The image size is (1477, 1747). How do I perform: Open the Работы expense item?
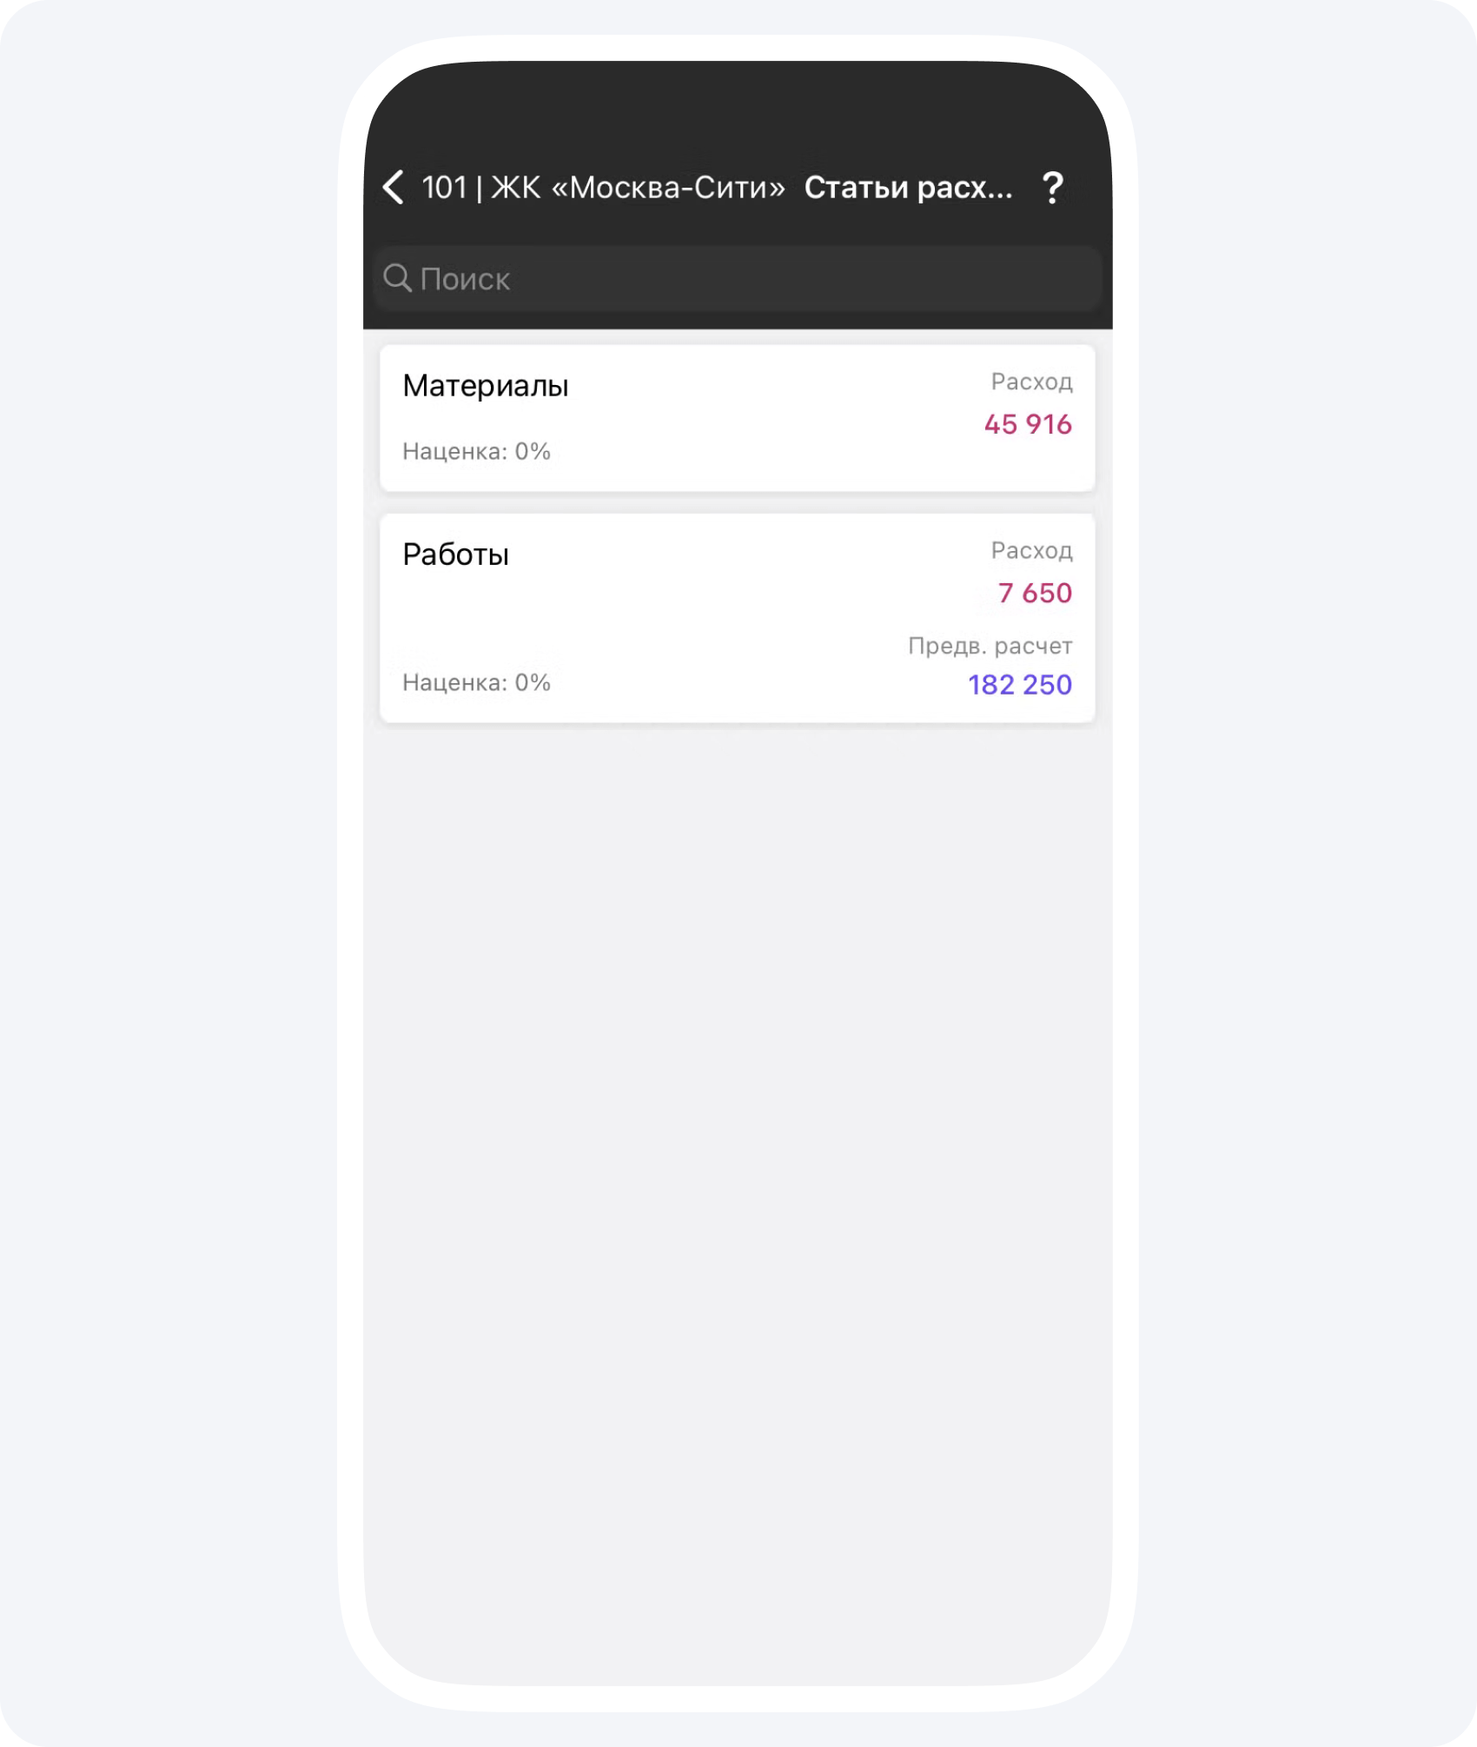455,555
